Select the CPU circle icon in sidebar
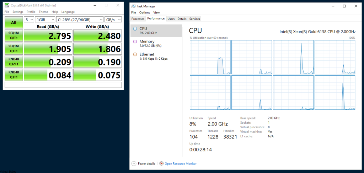 click(135, 29)
